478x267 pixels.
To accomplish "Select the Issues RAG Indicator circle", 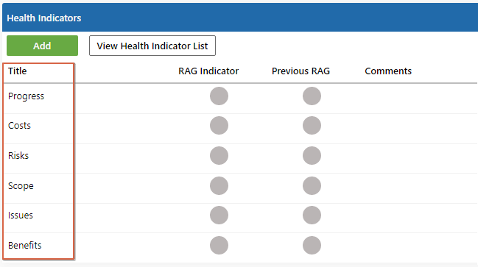I will click(219, 216).
